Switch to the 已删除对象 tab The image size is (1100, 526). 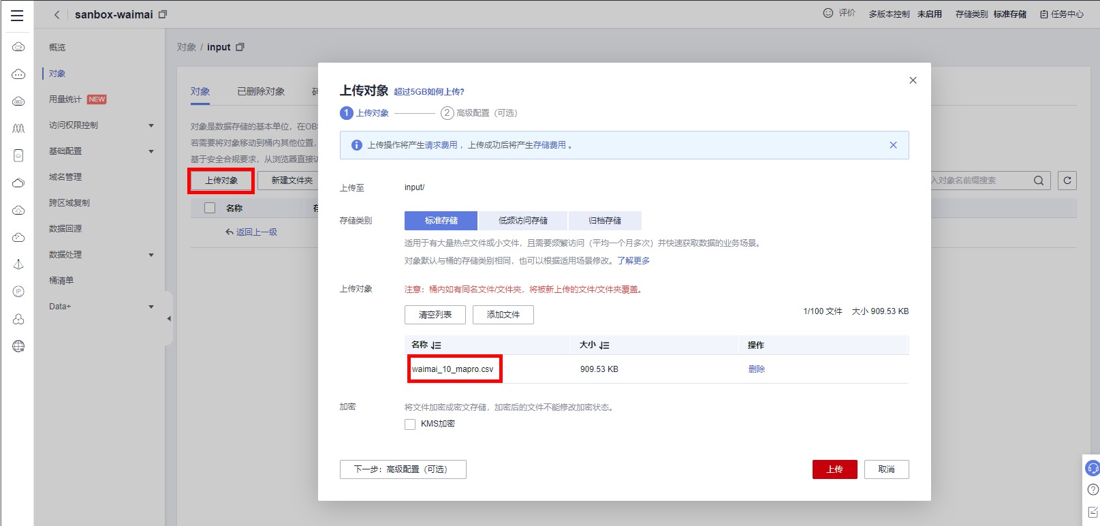261,91
